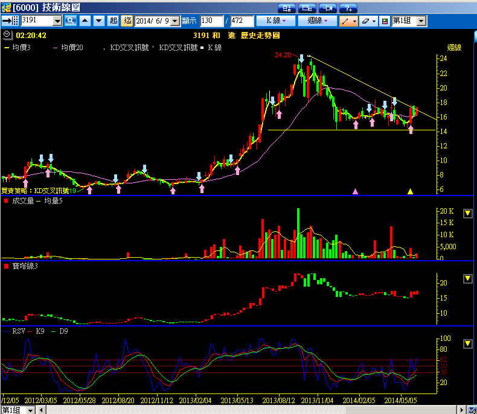Select the line drawing tool

point(345,21)
